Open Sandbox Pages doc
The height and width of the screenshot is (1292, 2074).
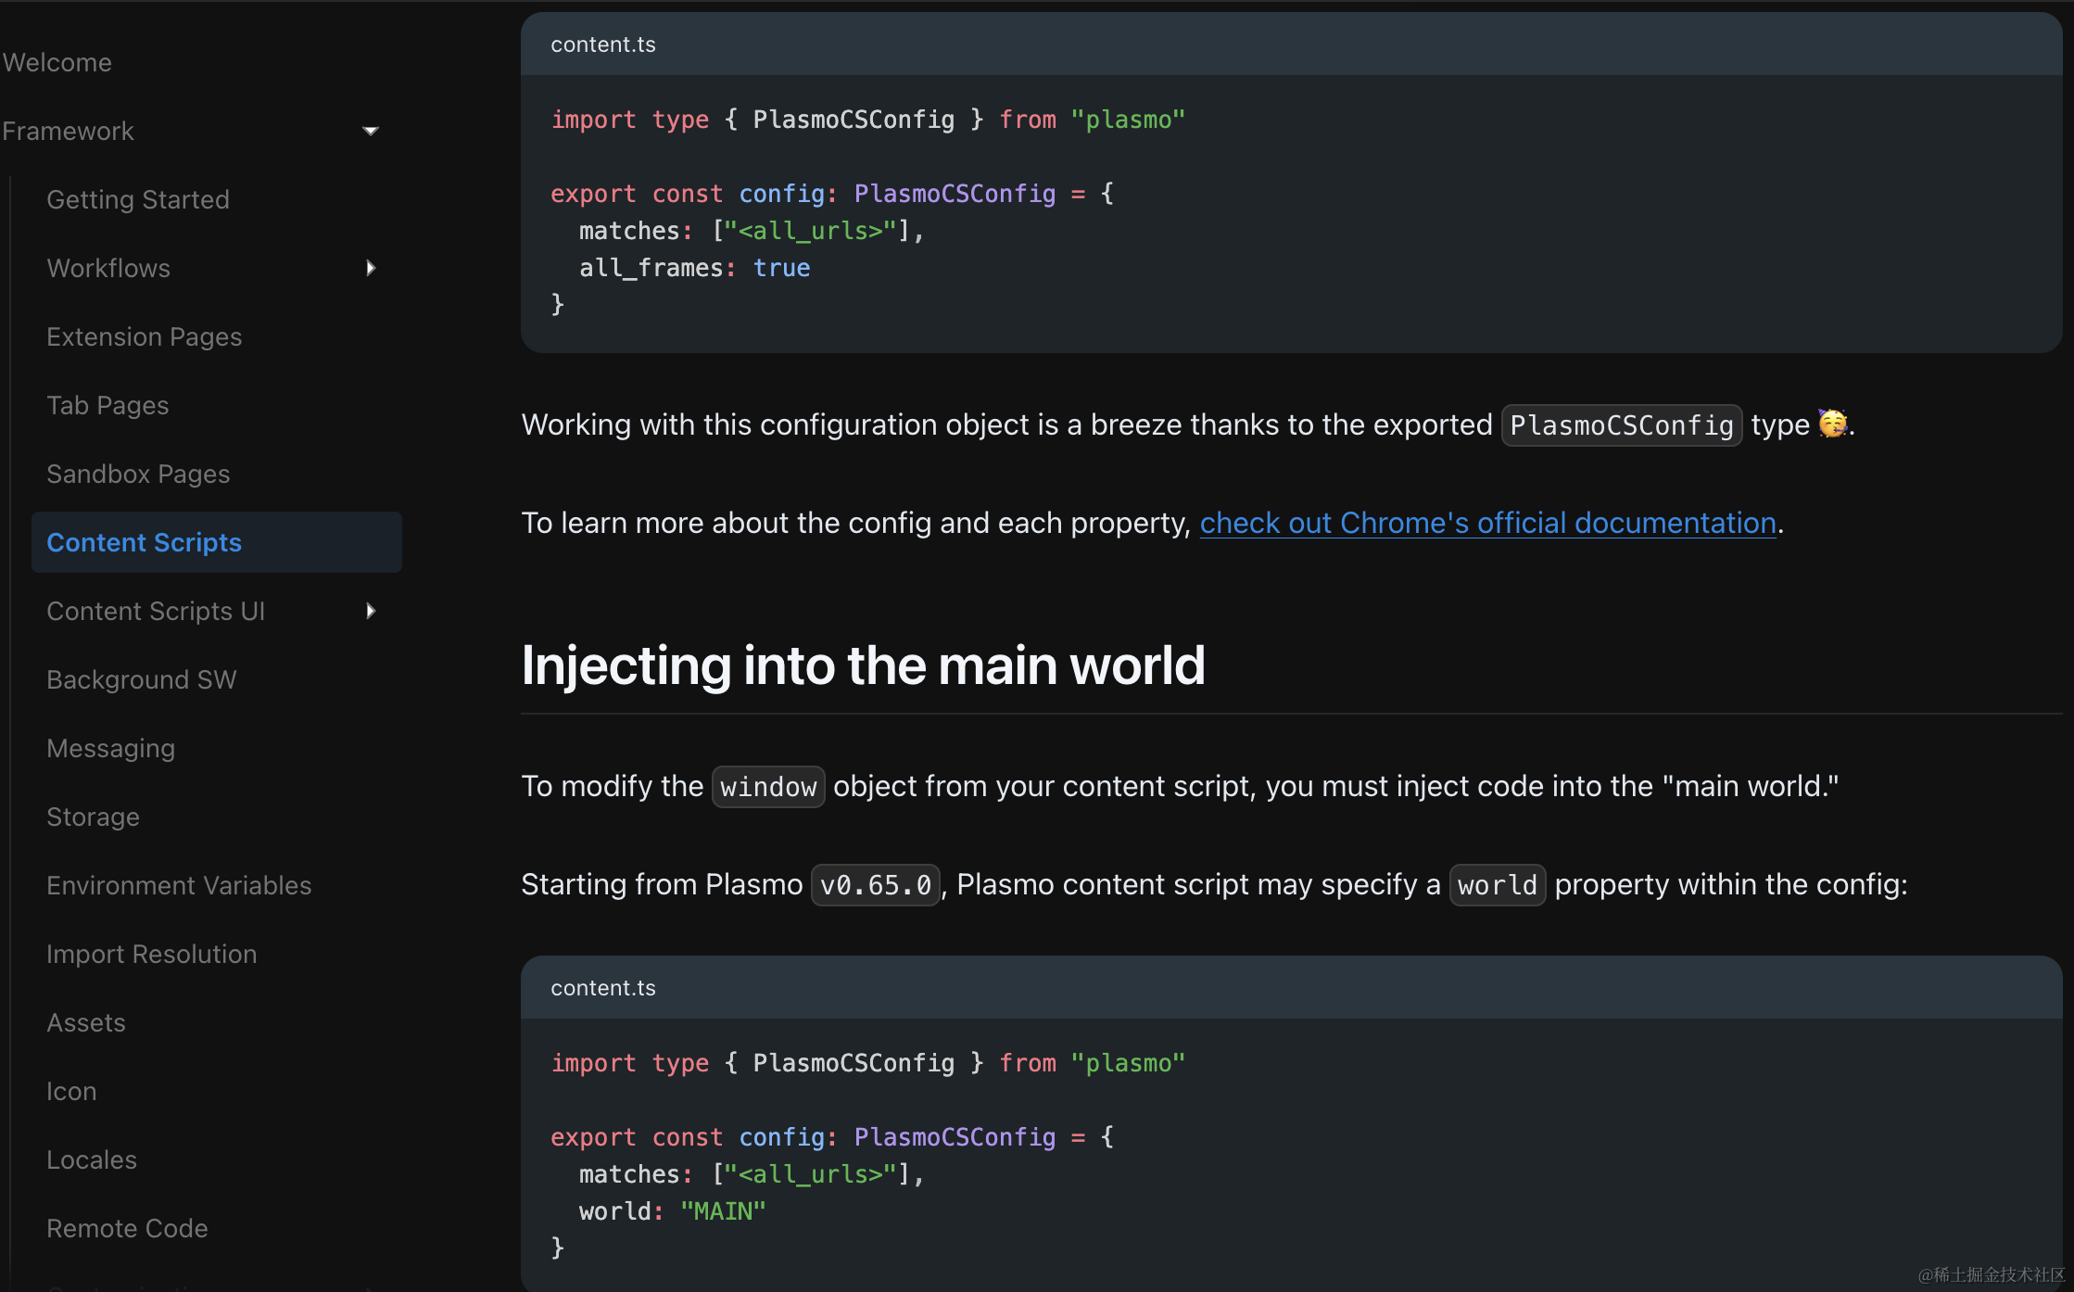[x=138, y=475]
